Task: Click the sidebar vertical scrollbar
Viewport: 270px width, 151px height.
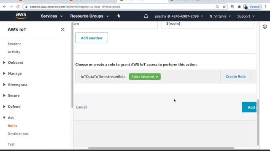Action: point(72,65)
